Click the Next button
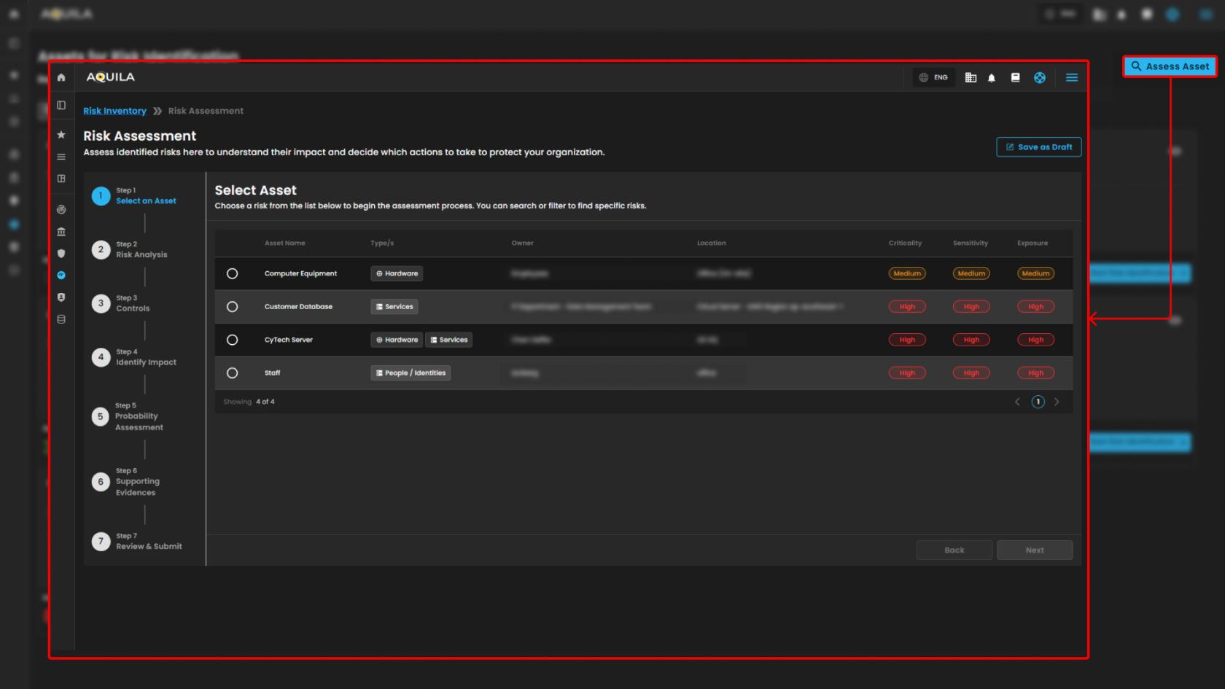1225x689 pixels. pyautogui.click(x=1034, y=550)
